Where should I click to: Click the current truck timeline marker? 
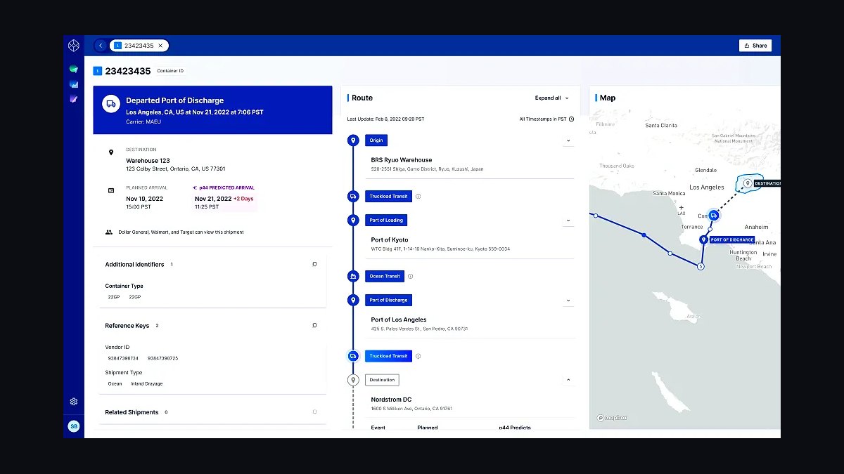(353, 356)
